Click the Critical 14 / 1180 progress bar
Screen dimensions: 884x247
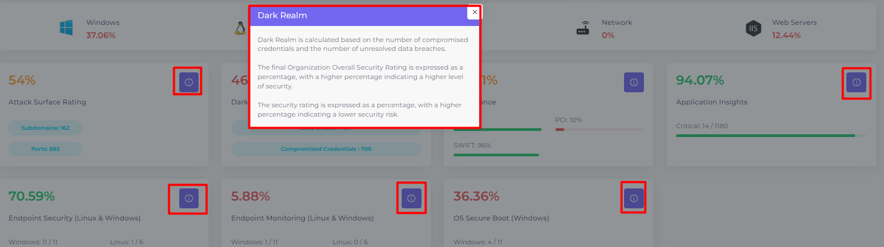771,135
